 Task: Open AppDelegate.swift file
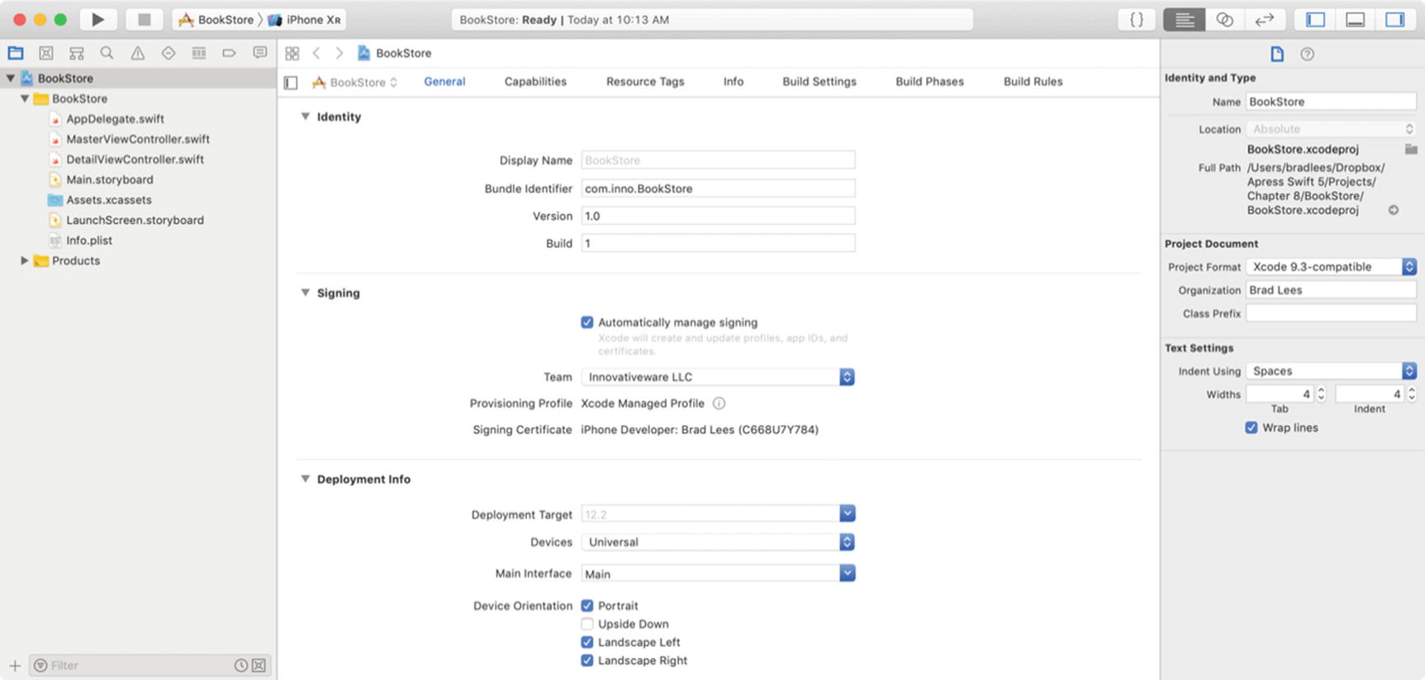click(x=115, y=119)
